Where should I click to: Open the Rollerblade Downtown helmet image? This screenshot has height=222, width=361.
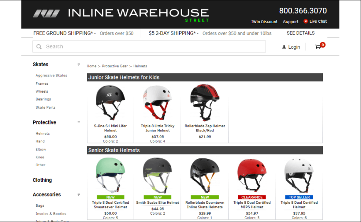click(x=205, y=175)
